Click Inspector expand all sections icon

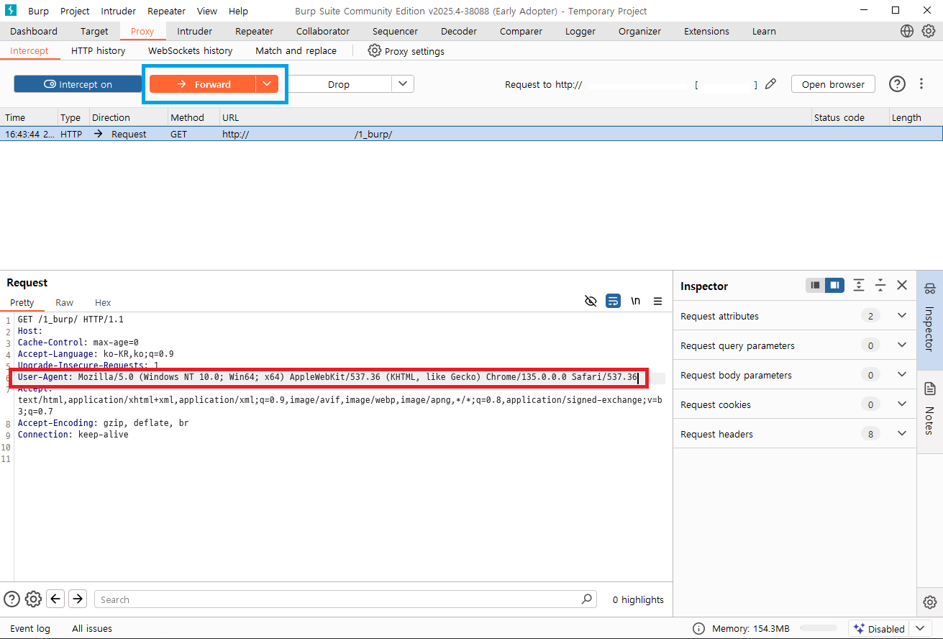click(859, 286)
